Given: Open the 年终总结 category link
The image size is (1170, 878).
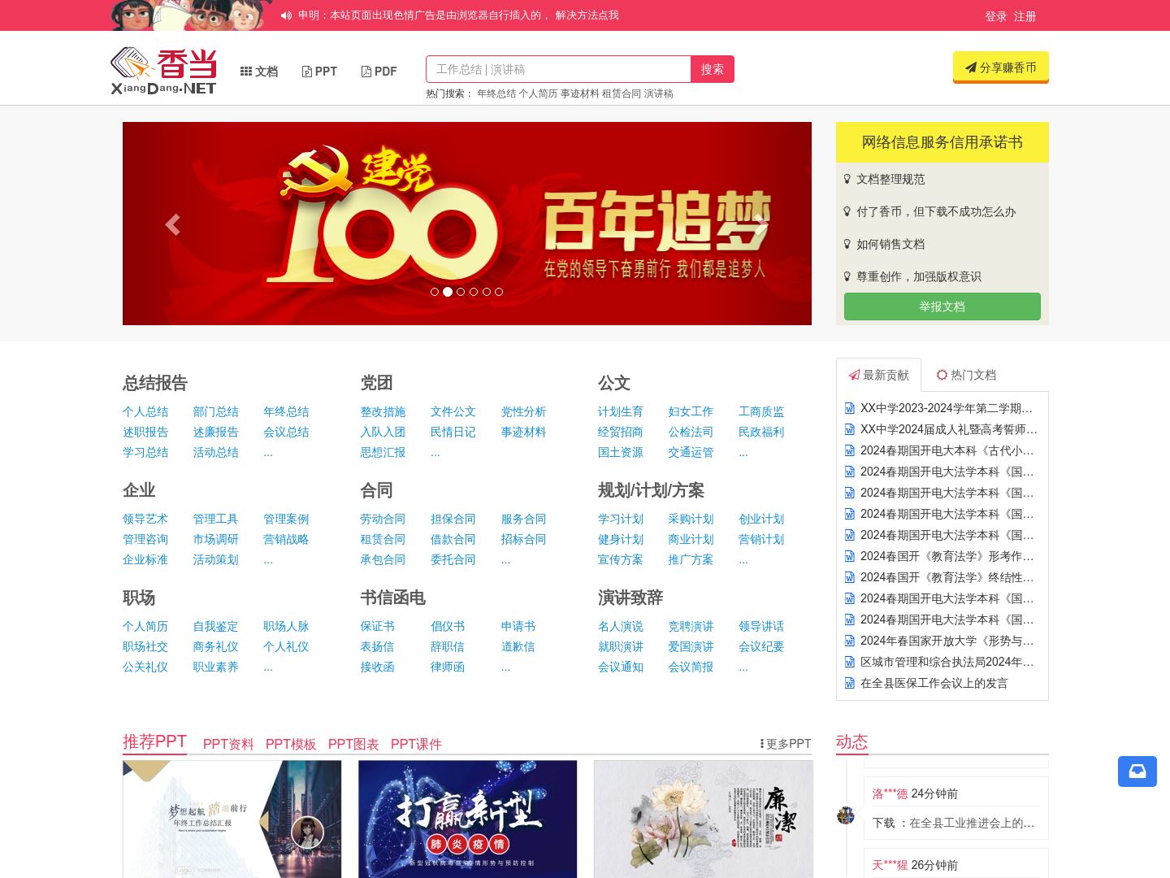Looking at the screenshot, I should click(286, 411).
